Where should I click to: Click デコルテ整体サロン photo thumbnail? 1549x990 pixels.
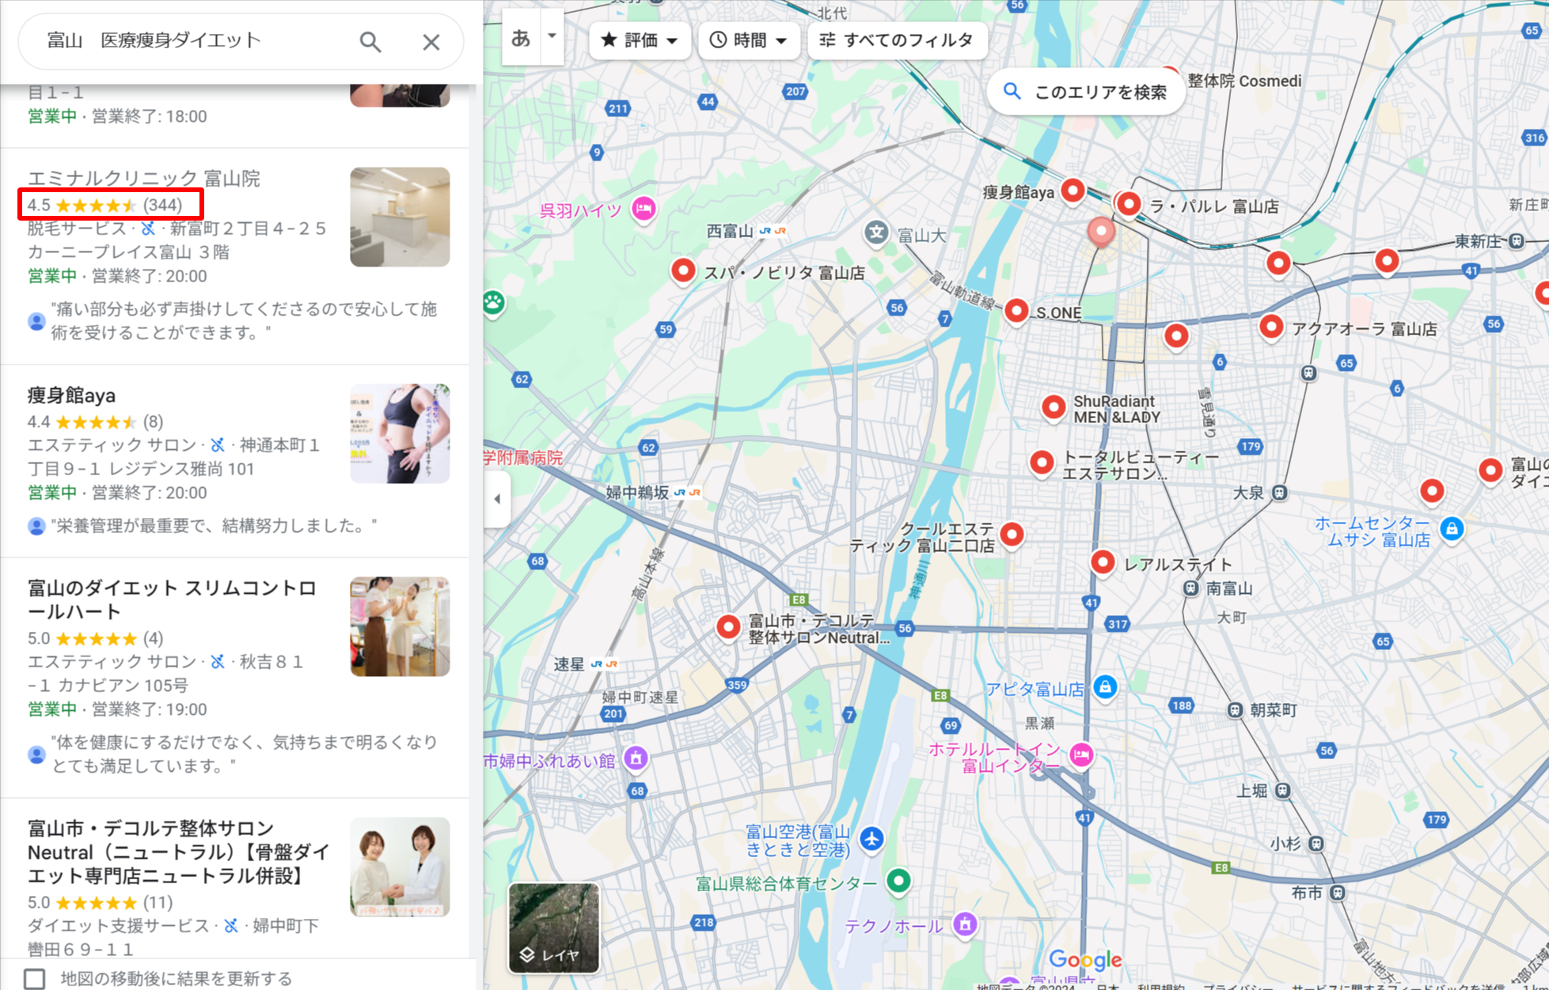[400, 867]
